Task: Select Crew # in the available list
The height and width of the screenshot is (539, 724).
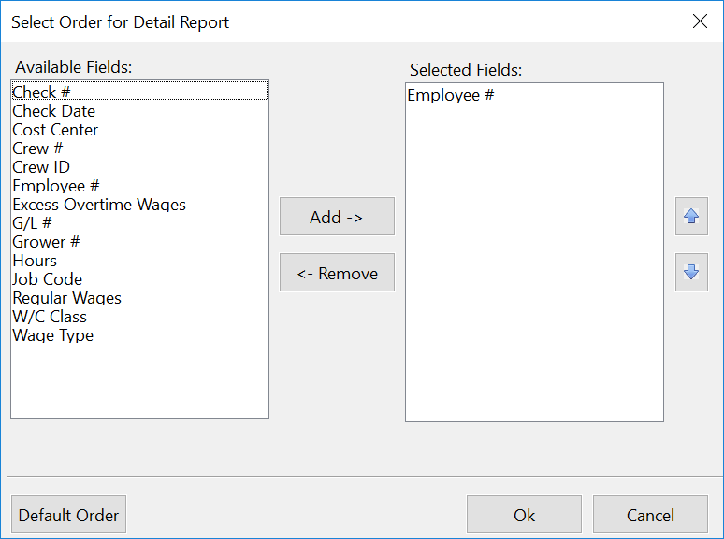Action: 37,149
